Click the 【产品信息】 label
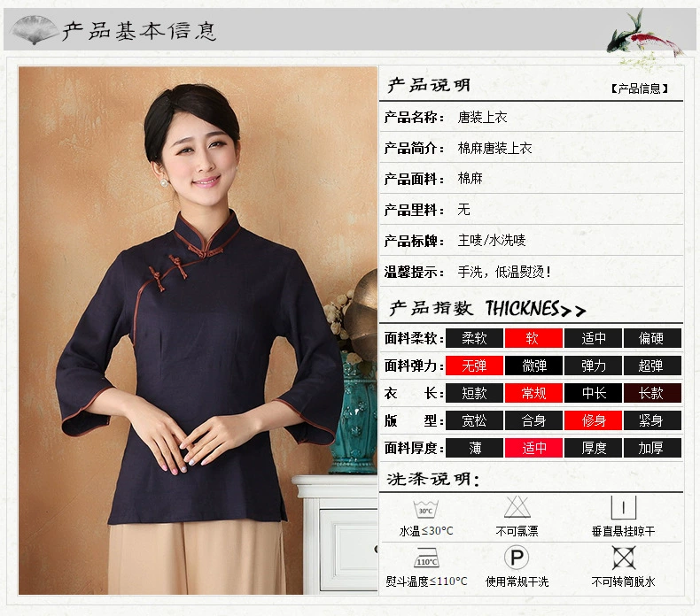This screenshot has width=700, height=616. click(x=640, y=89)
